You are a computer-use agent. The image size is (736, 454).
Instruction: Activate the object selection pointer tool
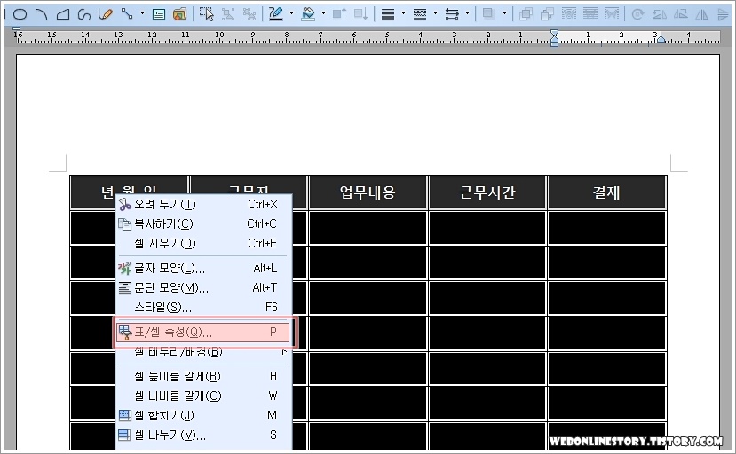click(207, 14)
